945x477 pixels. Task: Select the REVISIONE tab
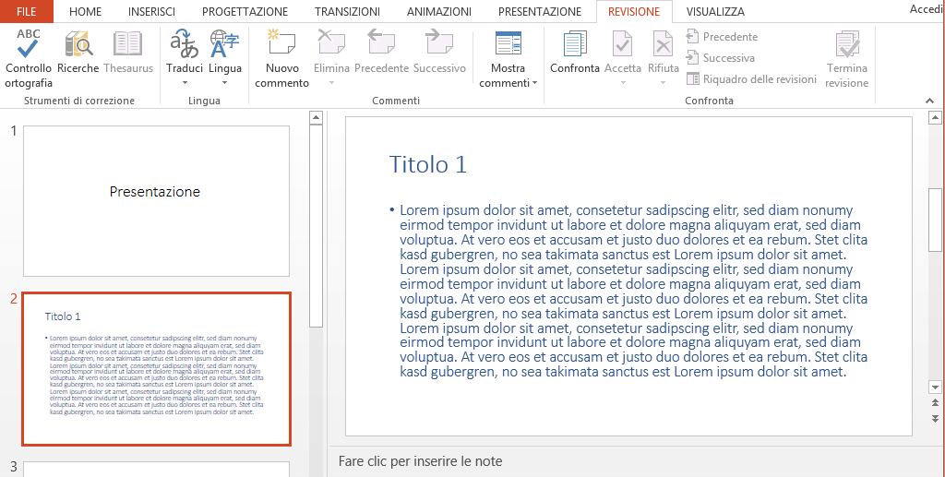[x=634, y=11]
